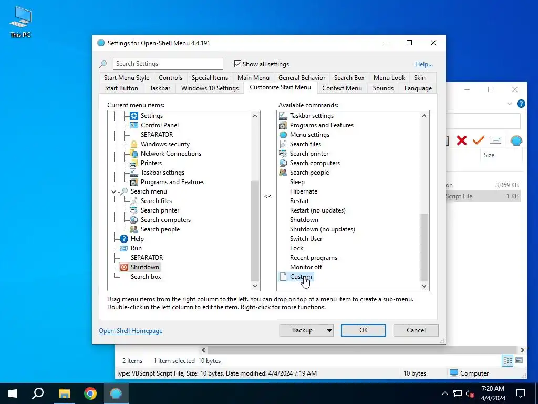
Task: Click the OK button
Action: [364, 330]
